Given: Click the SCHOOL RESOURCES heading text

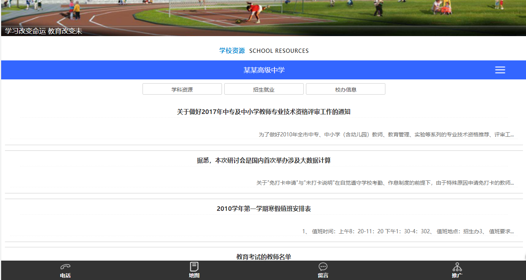Looking at the screenshot, I should [x=279, y=51].
